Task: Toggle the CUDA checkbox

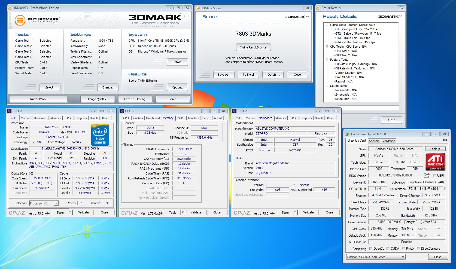Action: click(x=388, y=248)
